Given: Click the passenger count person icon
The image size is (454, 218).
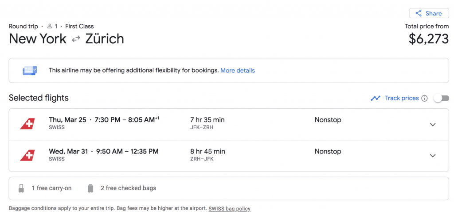Looking at the screenshot, I should [x=50, y=26].
